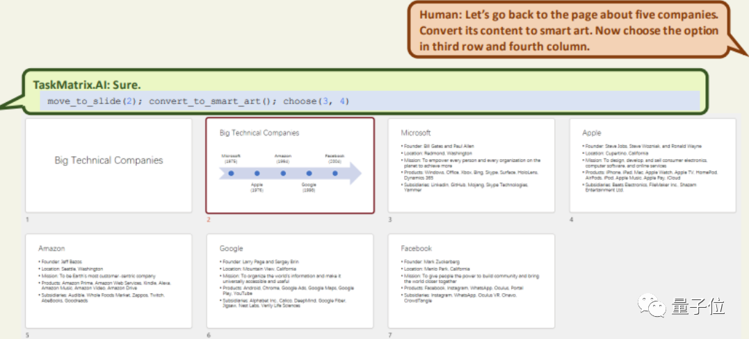Viewport: 749px width, 339px height.
Task: Open the Microsoft slide thumbnail
Action: [471, 166]
